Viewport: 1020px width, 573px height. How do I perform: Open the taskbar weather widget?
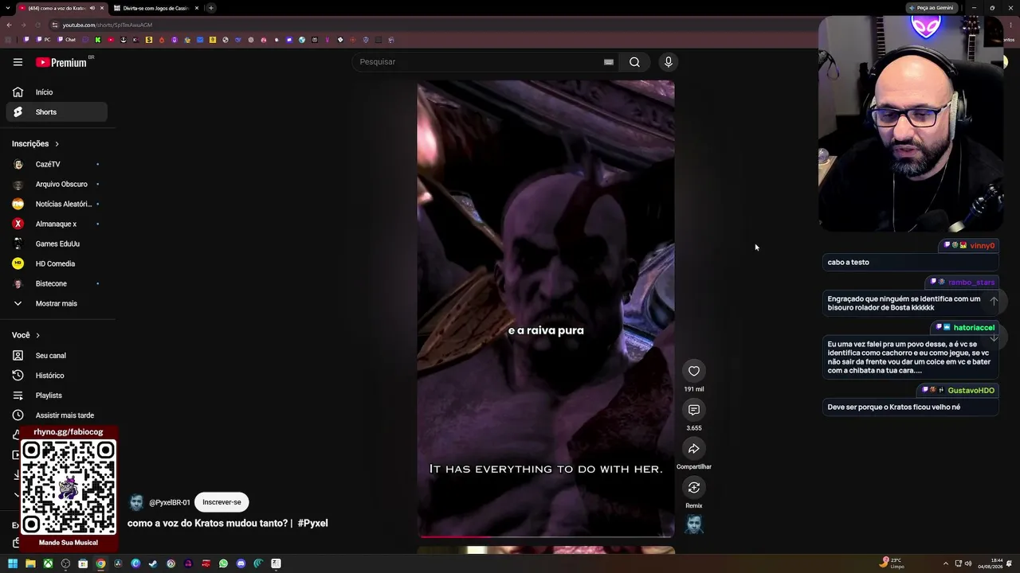892,563
